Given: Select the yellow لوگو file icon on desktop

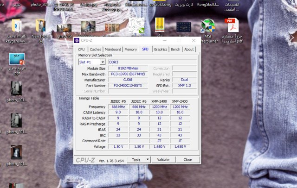Looking at the screenshot, I should click(160, 25).
